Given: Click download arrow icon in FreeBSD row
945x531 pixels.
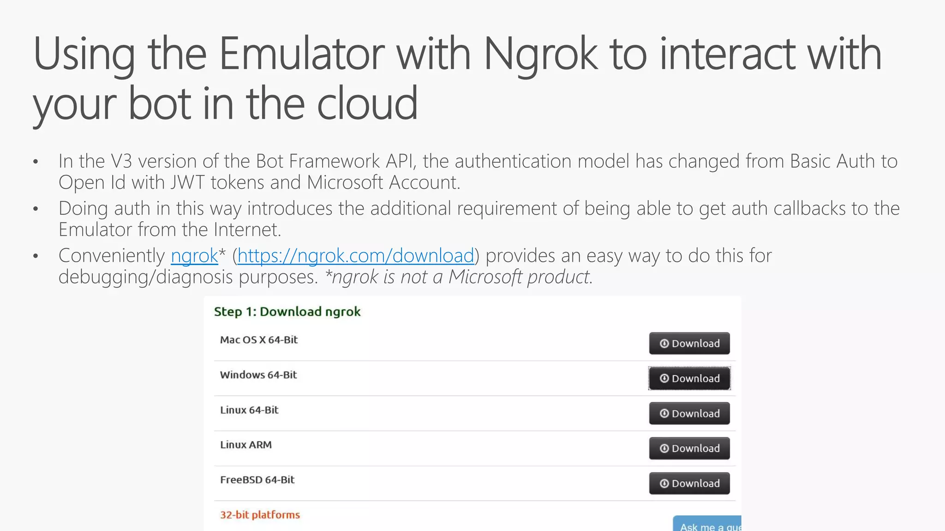Looking at the screenshot, I should [x=664, y=484].
